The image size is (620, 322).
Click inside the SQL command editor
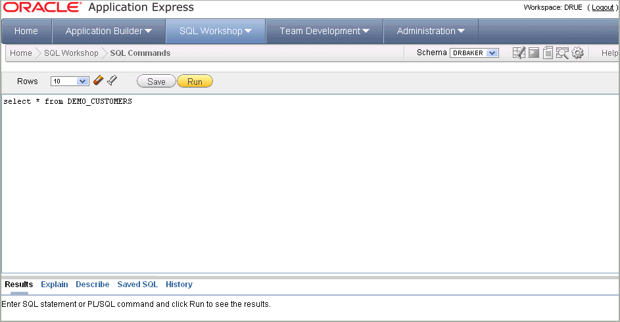(310, 184)
